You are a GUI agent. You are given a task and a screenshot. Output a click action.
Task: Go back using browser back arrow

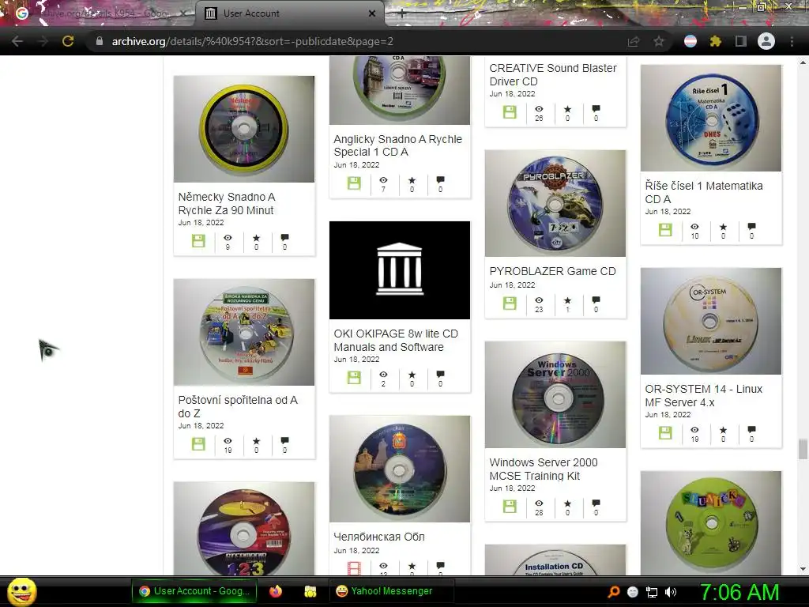click(x=17, y=41)
